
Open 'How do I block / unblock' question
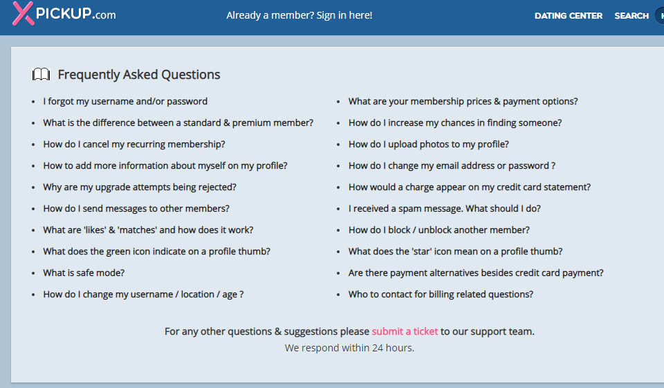439,230
